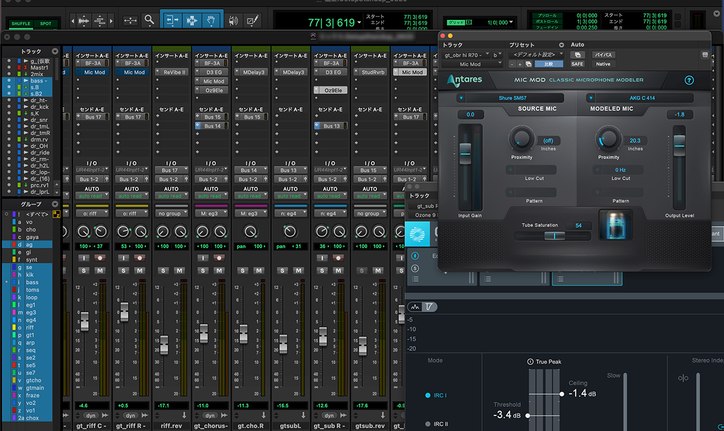Viewport: 724px width, 431px height.
Task: Select the Scrubber speaker tool
Action: point(233,20)
